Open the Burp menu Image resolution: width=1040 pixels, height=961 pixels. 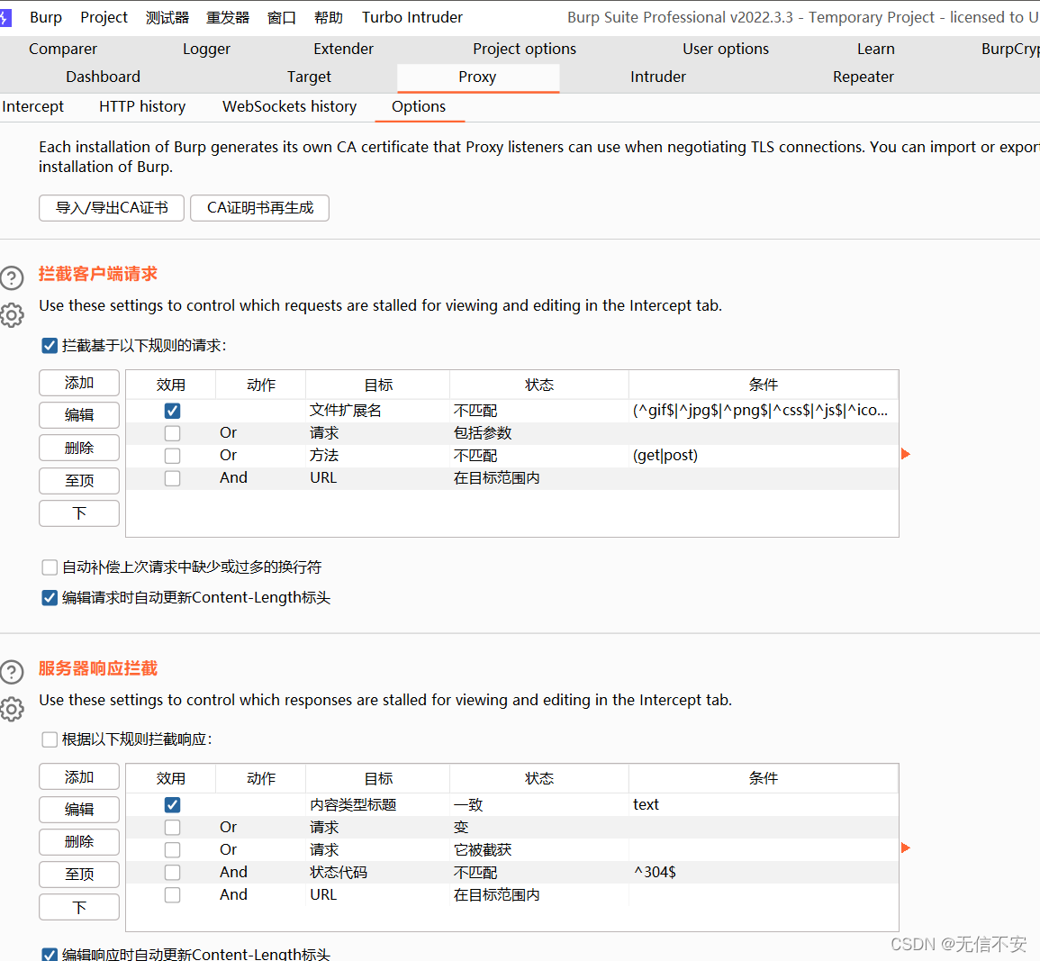[46, 17]
